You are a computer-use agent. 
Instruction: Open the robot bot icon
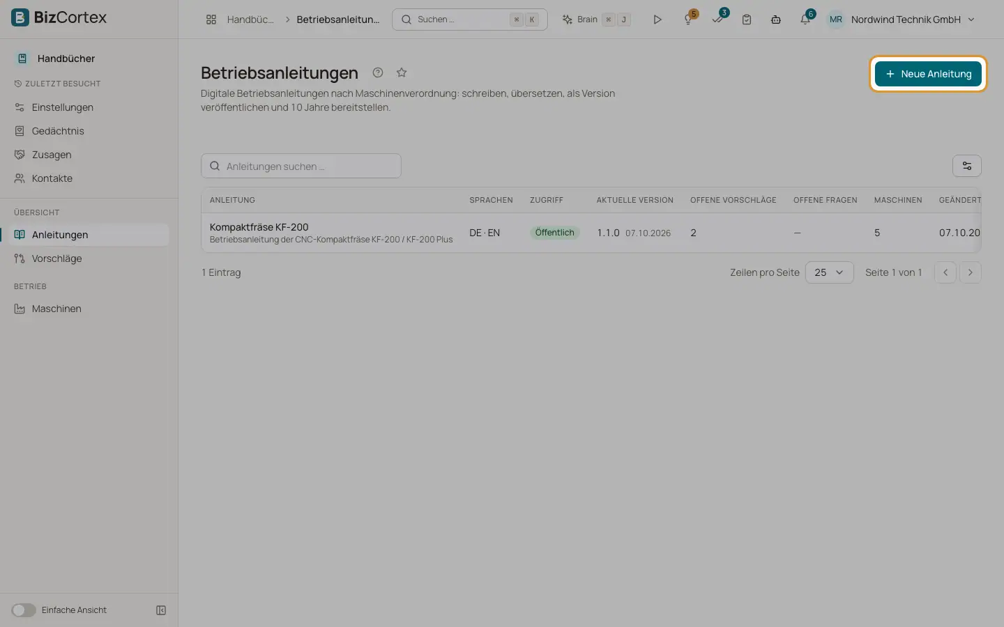click(776, 20)
